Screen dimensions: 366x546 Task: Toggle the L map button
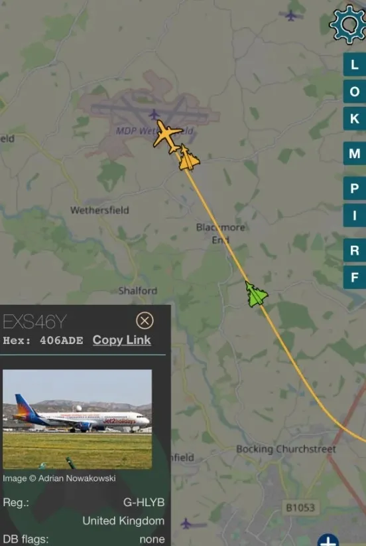tap(355, 64)
